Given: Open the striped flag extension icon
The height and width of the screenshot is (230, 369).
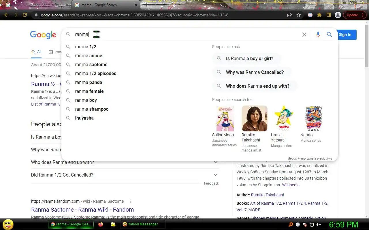Looking at the screenshot, I should tap(310, 15).
